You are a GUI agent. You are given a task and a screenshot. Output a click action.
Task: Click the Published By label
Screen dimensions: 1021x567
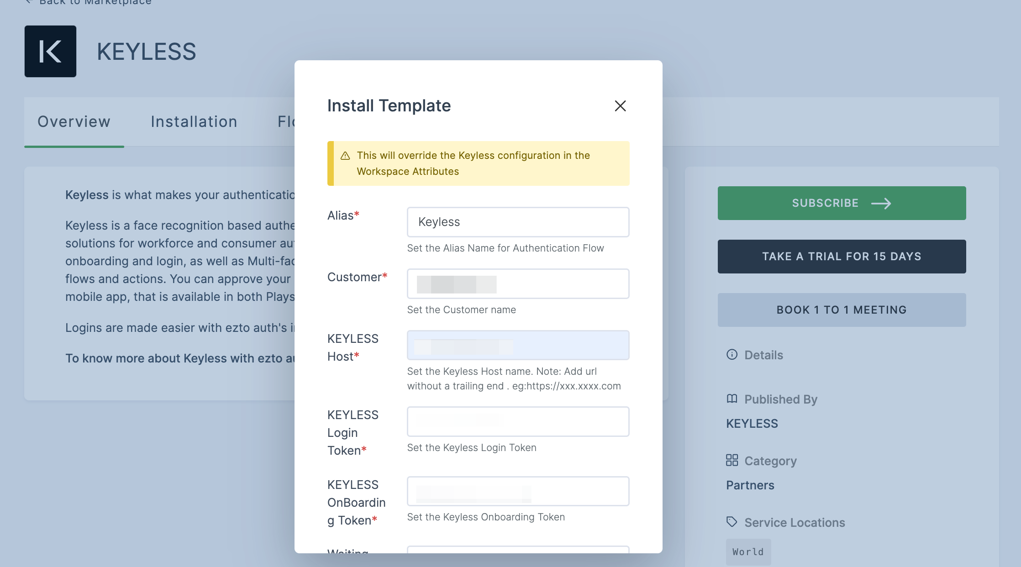pos(781,399)
